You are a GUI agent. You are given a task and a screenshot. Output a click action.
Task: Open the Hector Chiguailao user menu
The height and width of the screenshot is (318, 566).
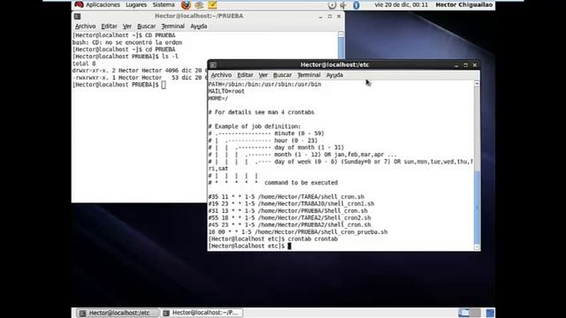click(463, 4)
